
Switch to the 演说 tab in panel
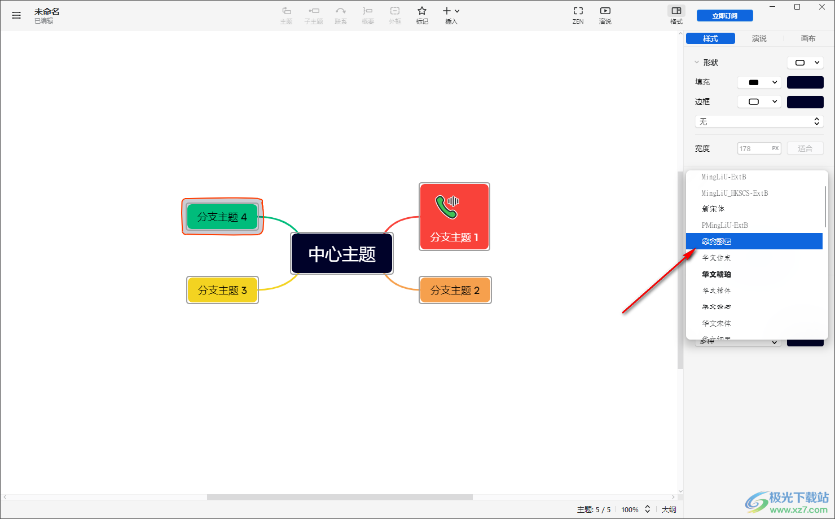tap(759, 38)
